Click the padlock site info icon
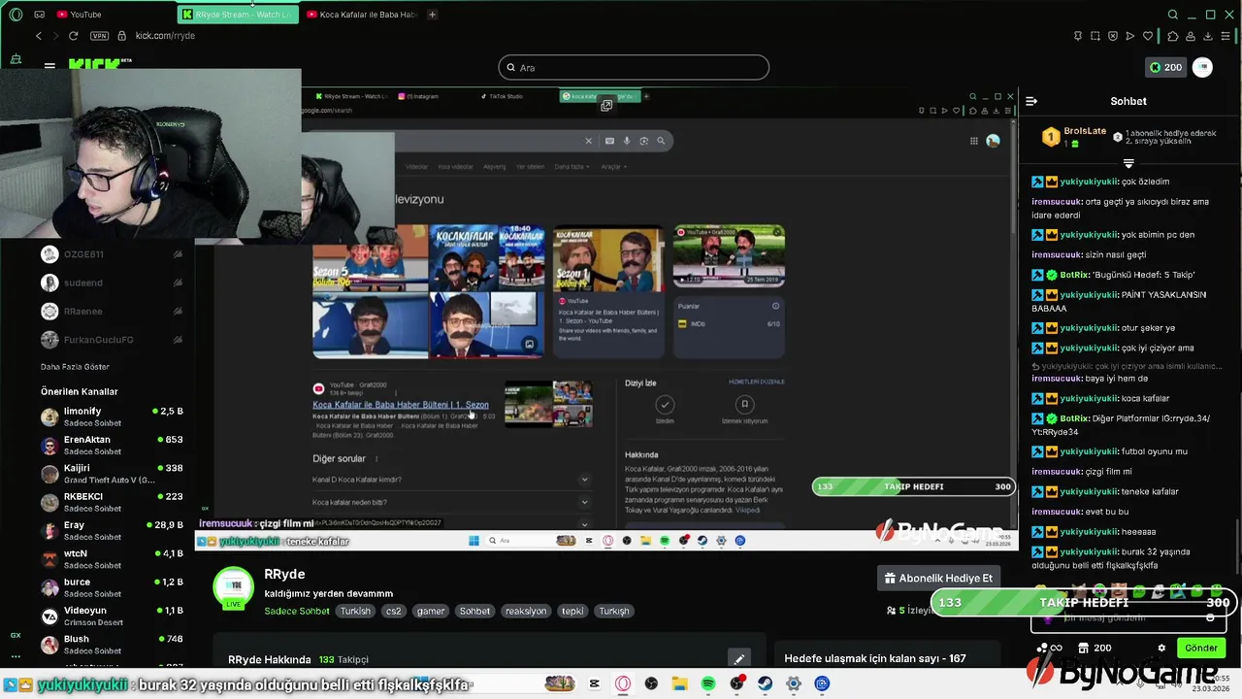 pos(121,36)
